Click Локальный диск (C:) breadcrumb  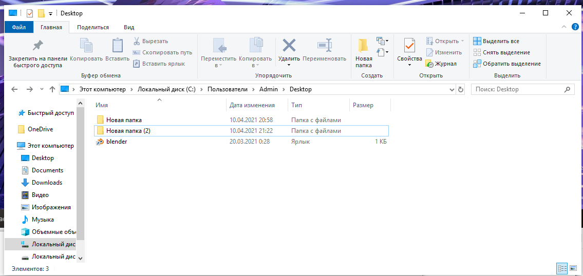coord(166,90)
